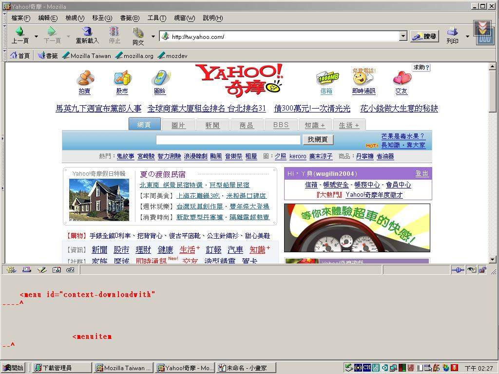Image resolution: width=499 pixels, height=374 pixels.
Task: Open the 說明(H) menu
Action: pyautogui.click(x=213, y=18)
